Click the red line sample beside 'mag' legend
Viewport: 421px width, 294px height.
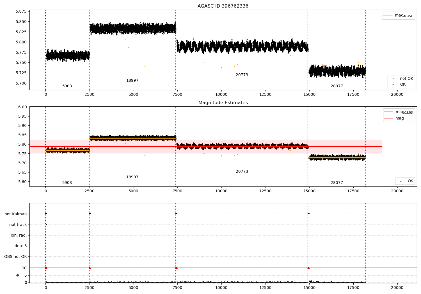[389, 118]
